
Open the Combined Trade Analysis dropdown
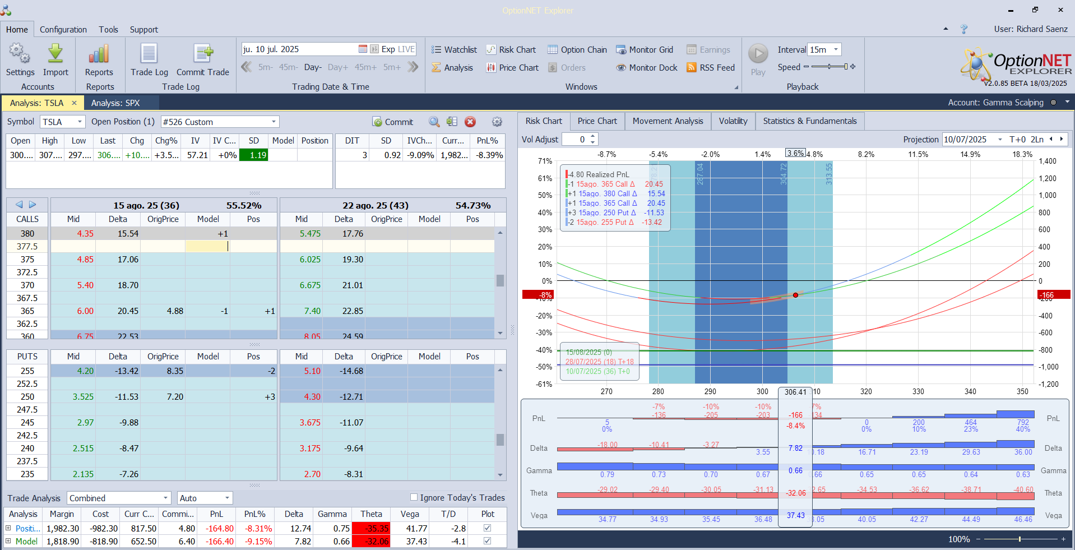pos(166,498)
